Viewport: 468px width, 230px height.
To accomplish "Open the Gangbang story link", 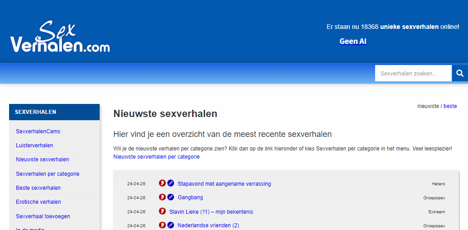I will [190, 197].
